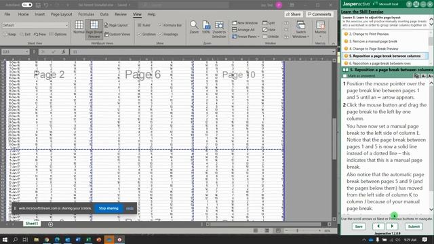Collapse the ribbon with the chevron
The image size is (434, 244).
333,43
